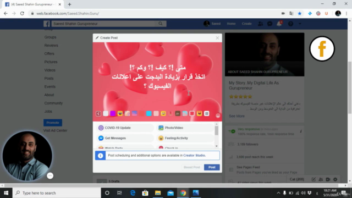This screenshot has width=352, height=198.
Task: Open Community in the page sidebar
Action: 53,103
